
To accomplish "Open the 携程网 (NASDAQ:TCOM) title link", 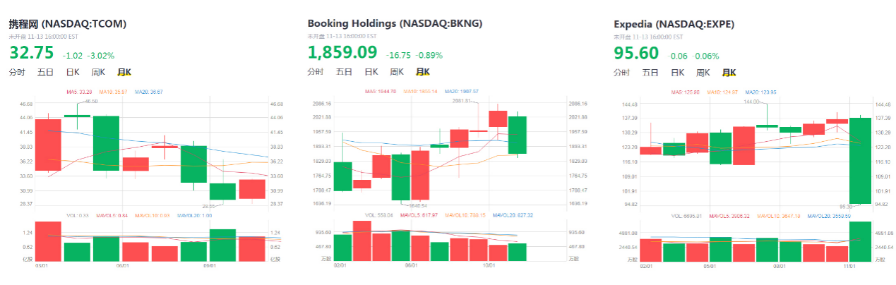I will click(x=68, y=23).
